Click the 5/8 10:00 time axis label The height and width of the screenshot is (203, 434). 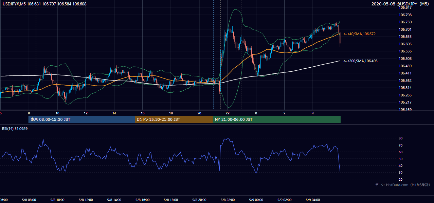pos(57,200)
